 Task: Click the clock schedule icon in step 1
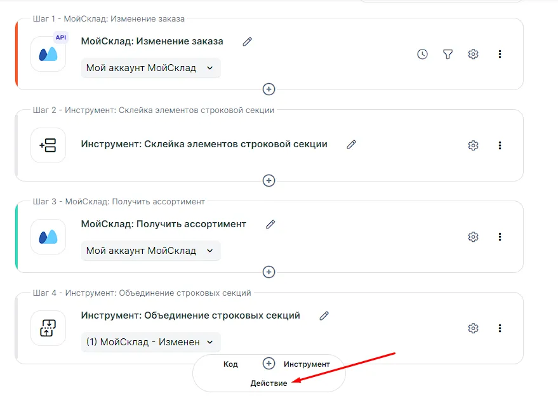(x=422, y=55)
